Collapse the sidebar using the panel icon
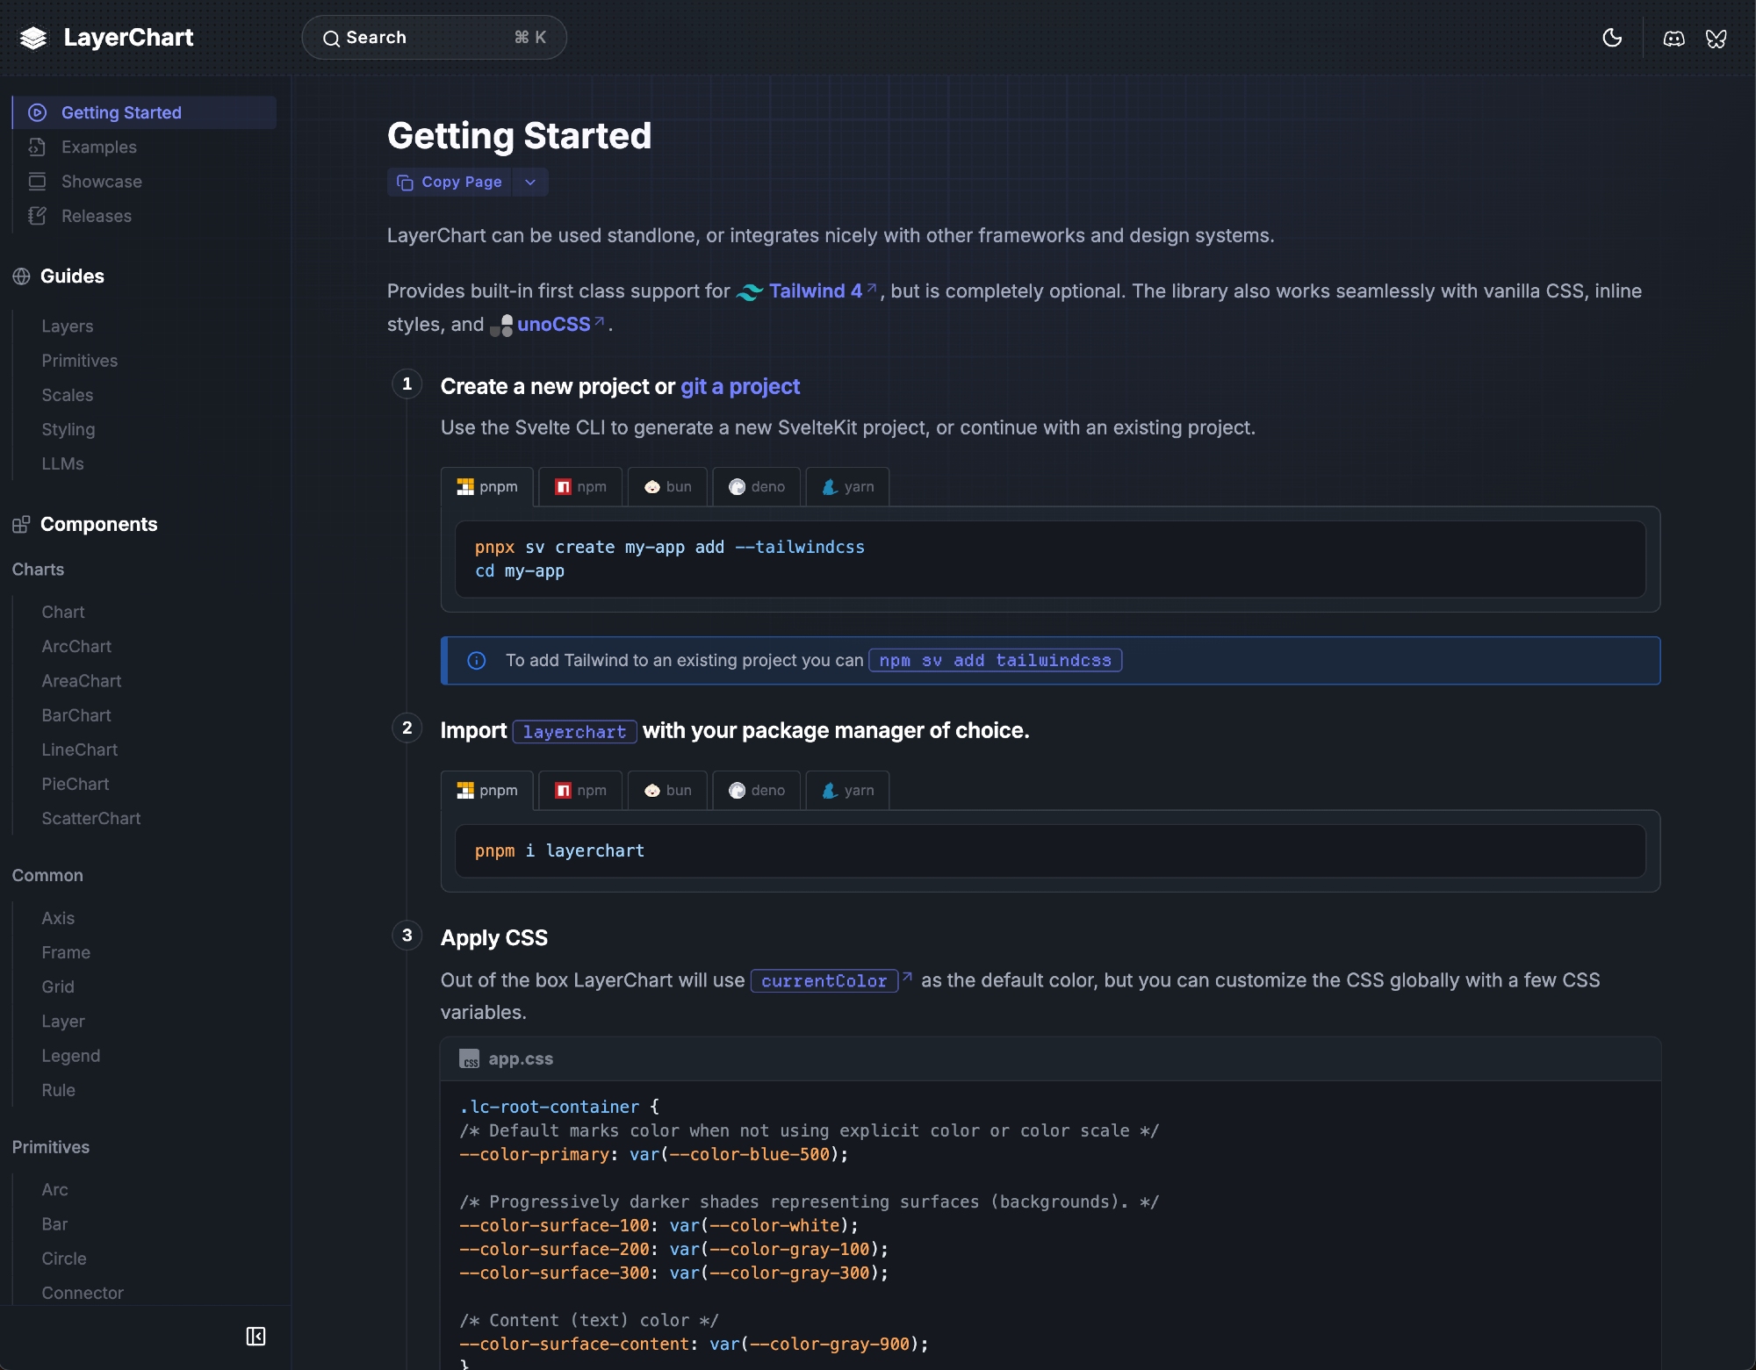The height and width of the screenshot is (1370, 1756). (255, 1336)
